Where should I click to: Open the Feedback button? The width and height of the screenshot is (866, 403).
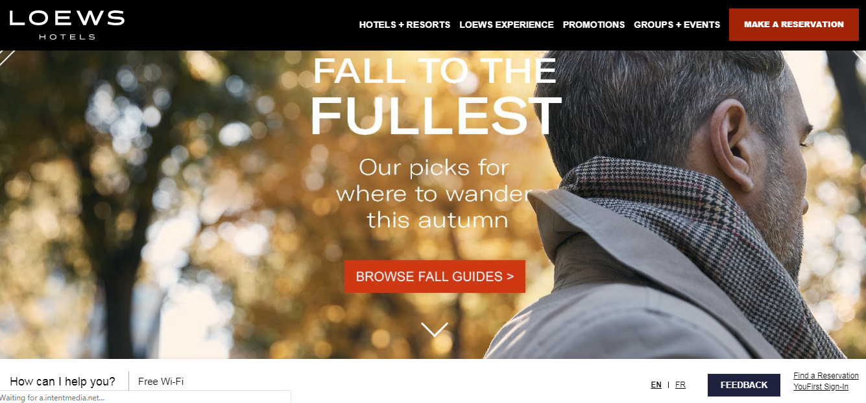click(744, 385)
